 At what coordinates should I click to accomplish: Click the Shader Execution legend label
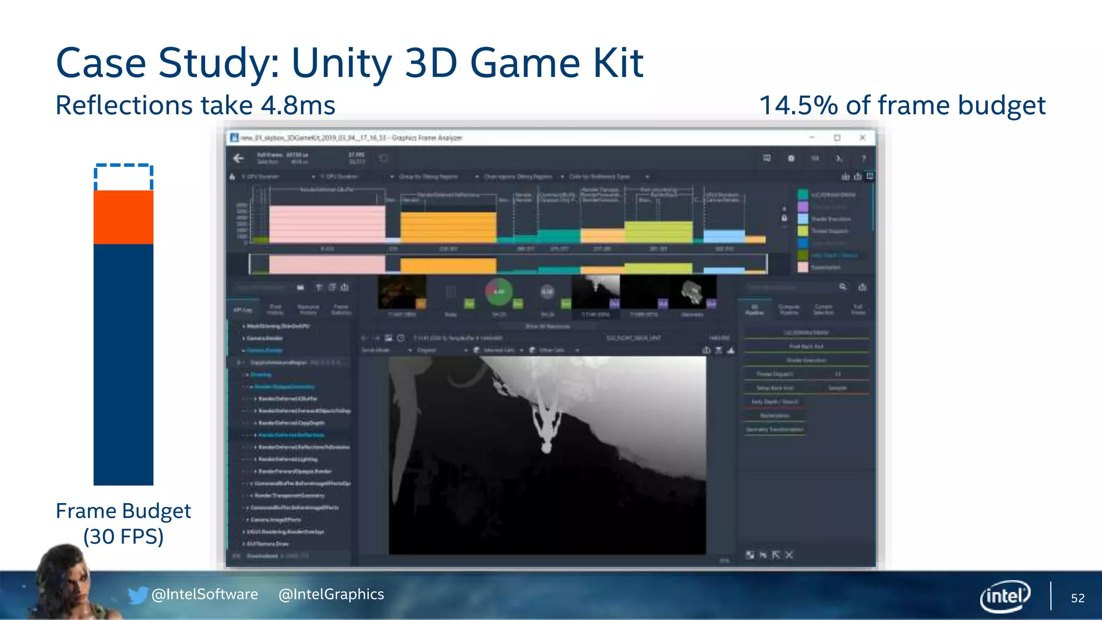831,219
